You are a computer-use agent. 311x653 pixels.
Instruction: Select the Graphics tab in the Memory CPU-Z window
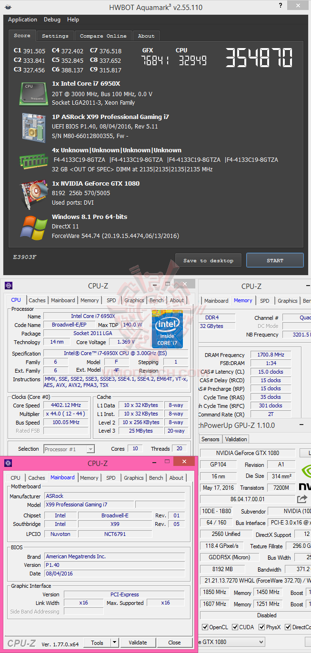point(288,301)
